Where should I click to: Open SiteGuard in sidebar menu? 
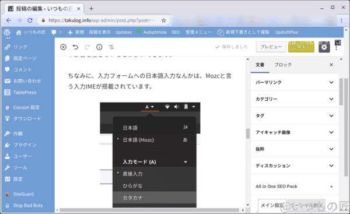19,194
